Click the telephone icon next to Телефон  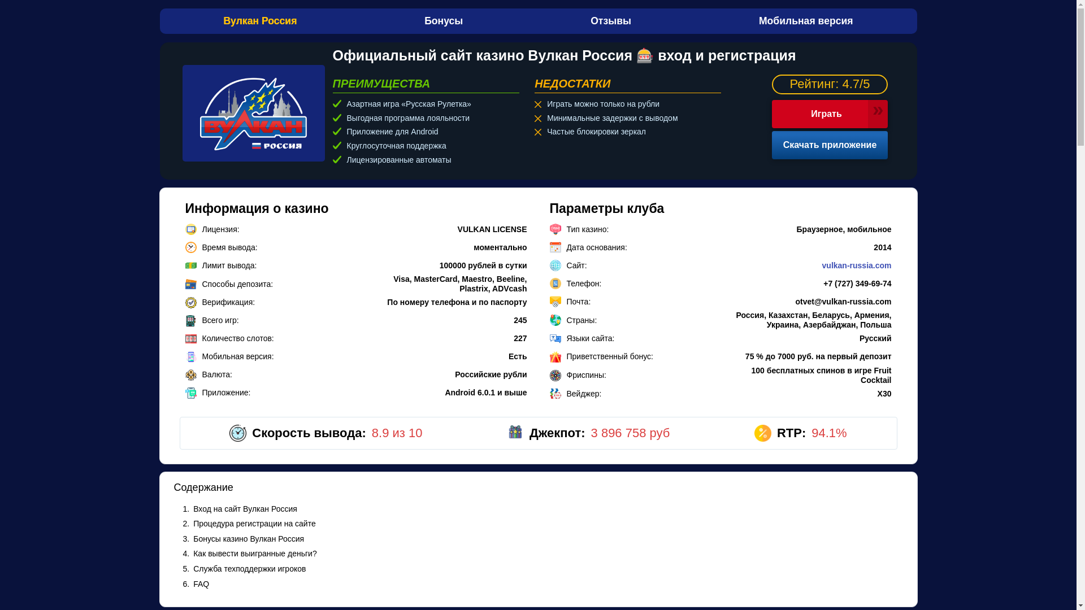coord(555,284)
